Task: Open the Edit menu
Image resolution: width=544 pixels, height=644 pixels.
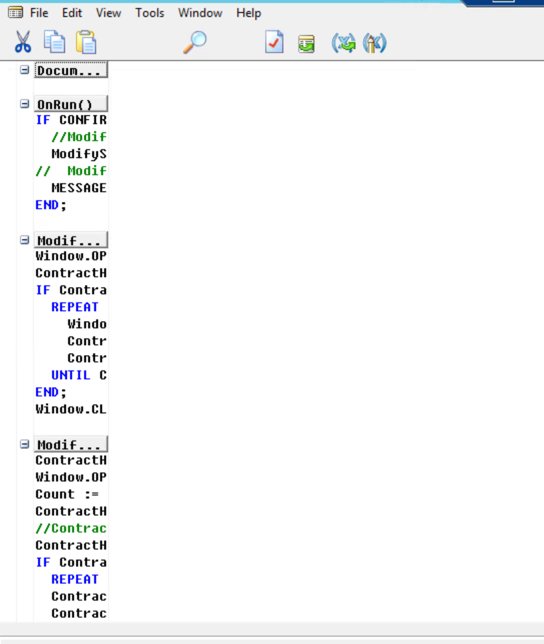Action: (72, 13)
